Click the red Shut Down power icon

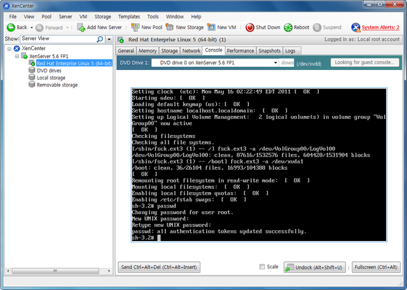point(250,27)
